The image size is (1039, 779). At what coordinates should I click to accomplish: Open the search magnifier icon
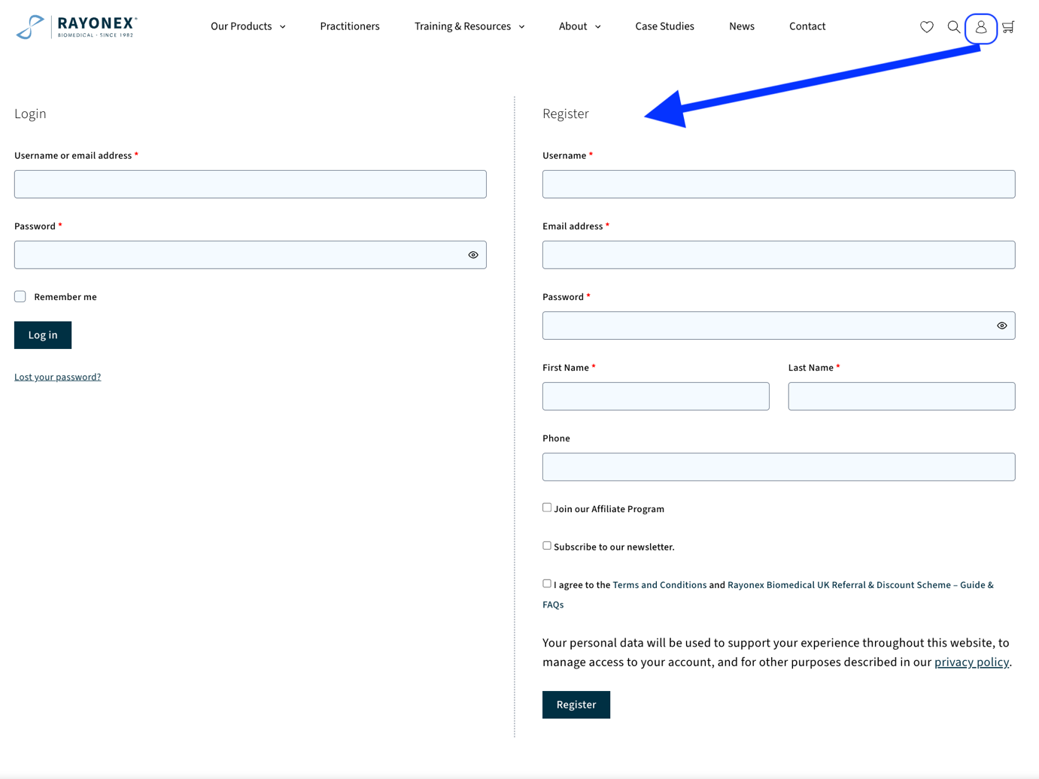tap(953, 27)
